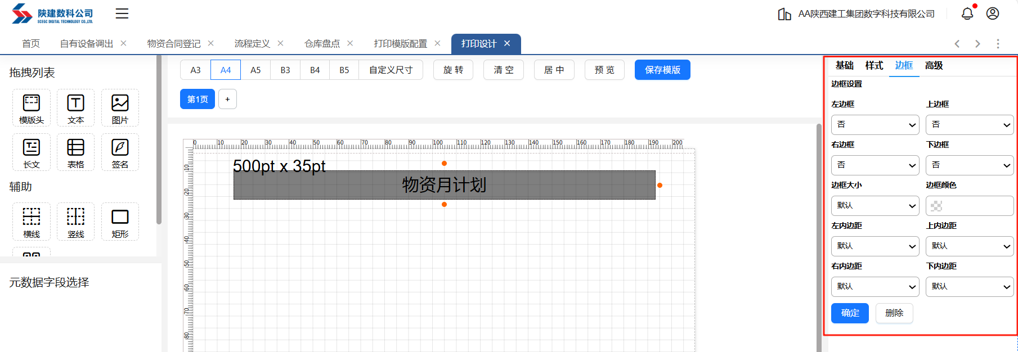This screenshot has width=1018, height=352.
Task: Pick the 图片 image component
Action: (120, 108)
